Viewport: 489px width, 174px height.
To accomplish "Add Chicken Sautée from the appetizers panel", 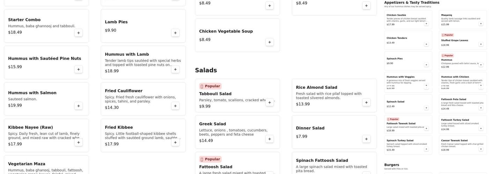I will coord(426,24).
